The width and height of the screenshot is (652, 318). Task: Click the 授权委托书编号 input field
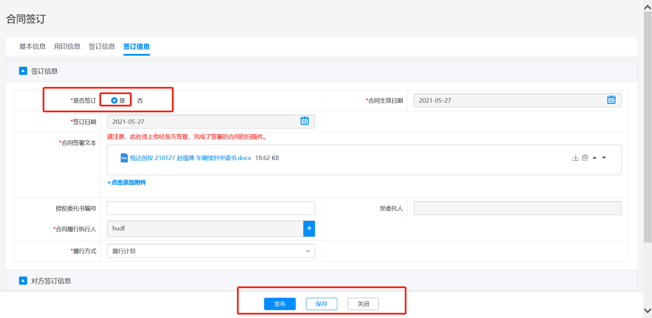point(210,208)
